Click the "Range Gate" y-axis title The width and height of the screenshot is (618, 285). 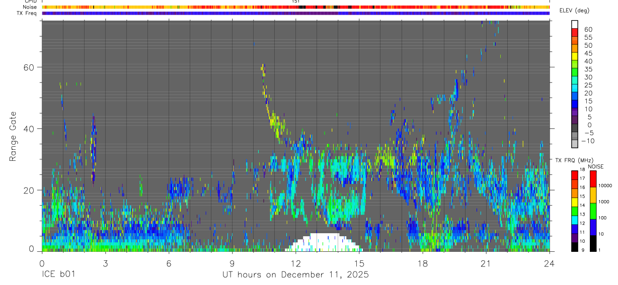[x=13, y=137]
